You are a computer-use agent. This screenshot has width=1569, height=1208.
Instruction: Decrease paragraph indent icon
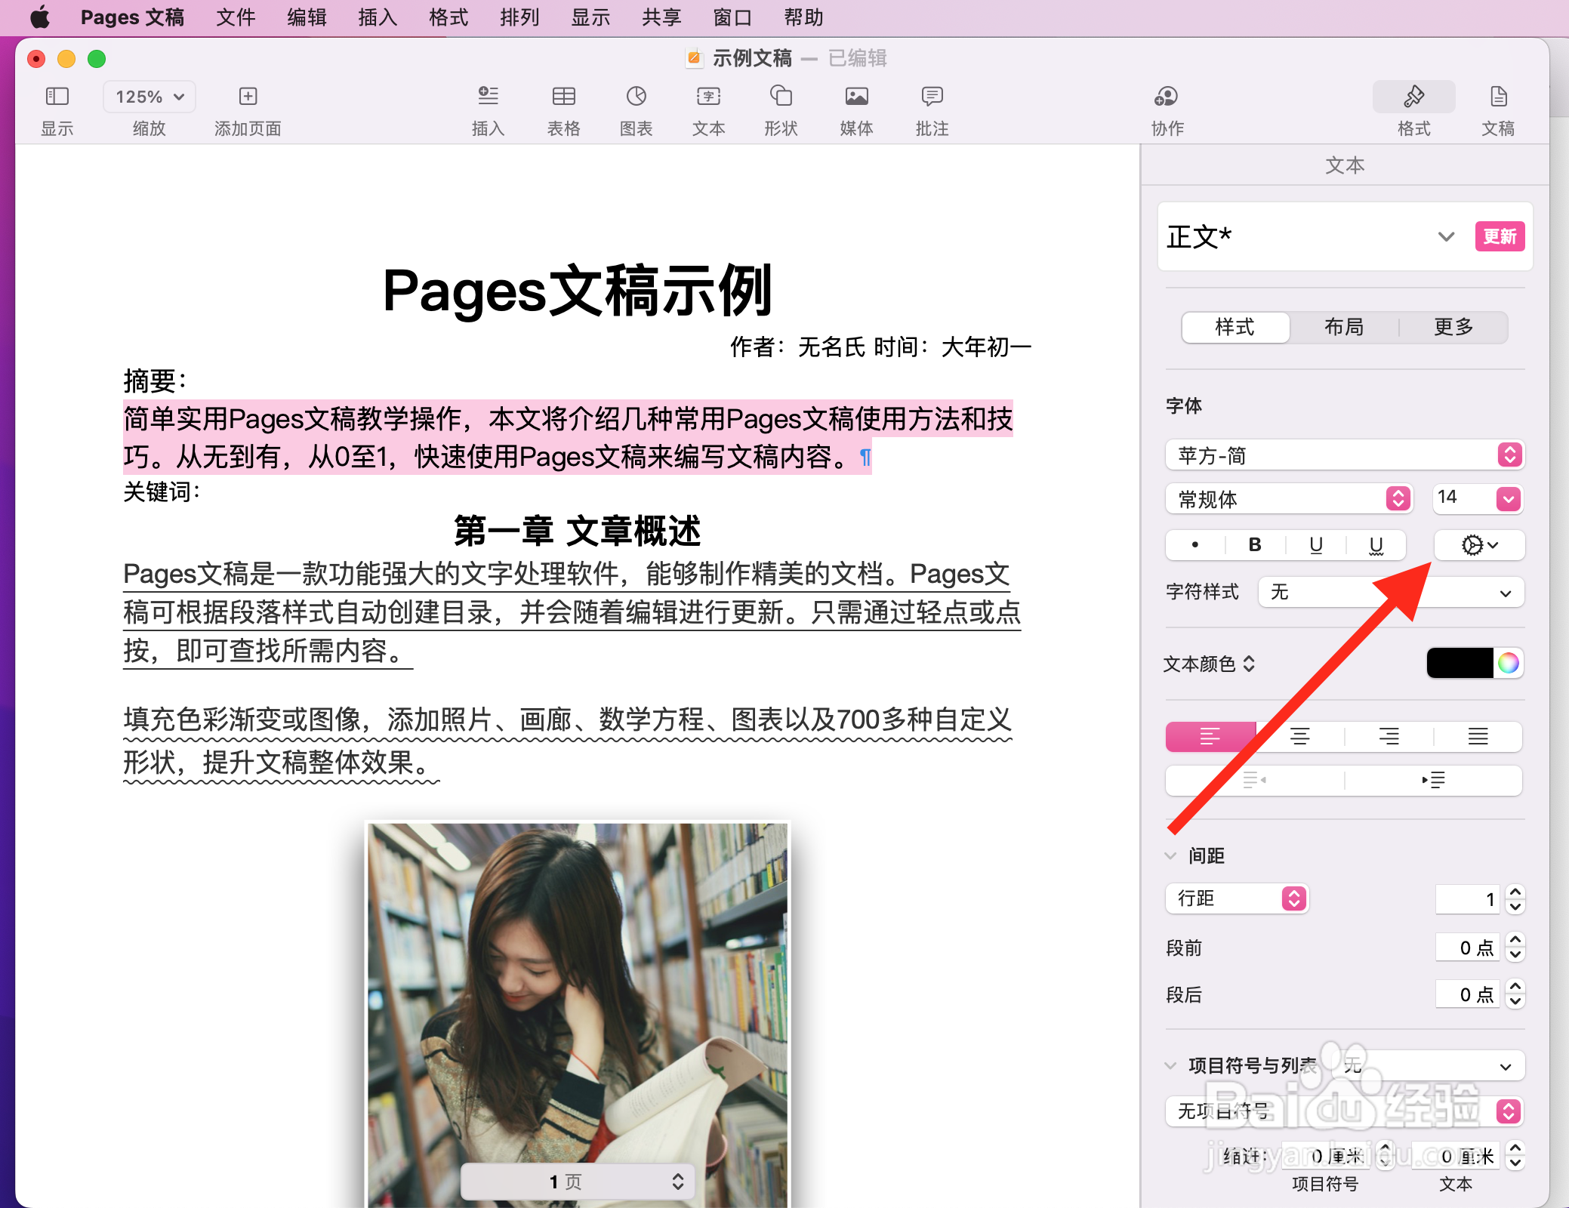1255,780
